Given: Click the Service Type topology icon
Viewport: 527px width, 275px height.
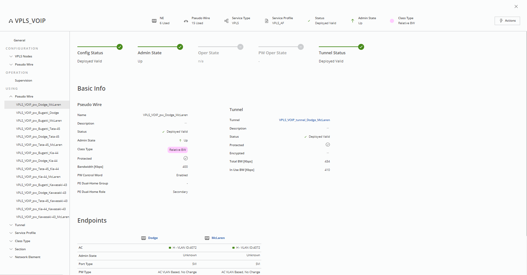Looking at the screenshot, I should click(x=226, y=21).
